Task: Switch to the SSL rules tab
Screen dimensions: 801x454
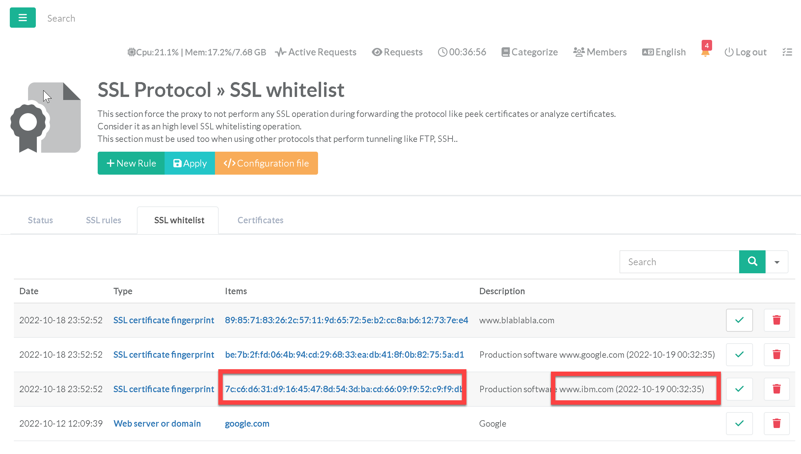Action: tap(103, 220)
